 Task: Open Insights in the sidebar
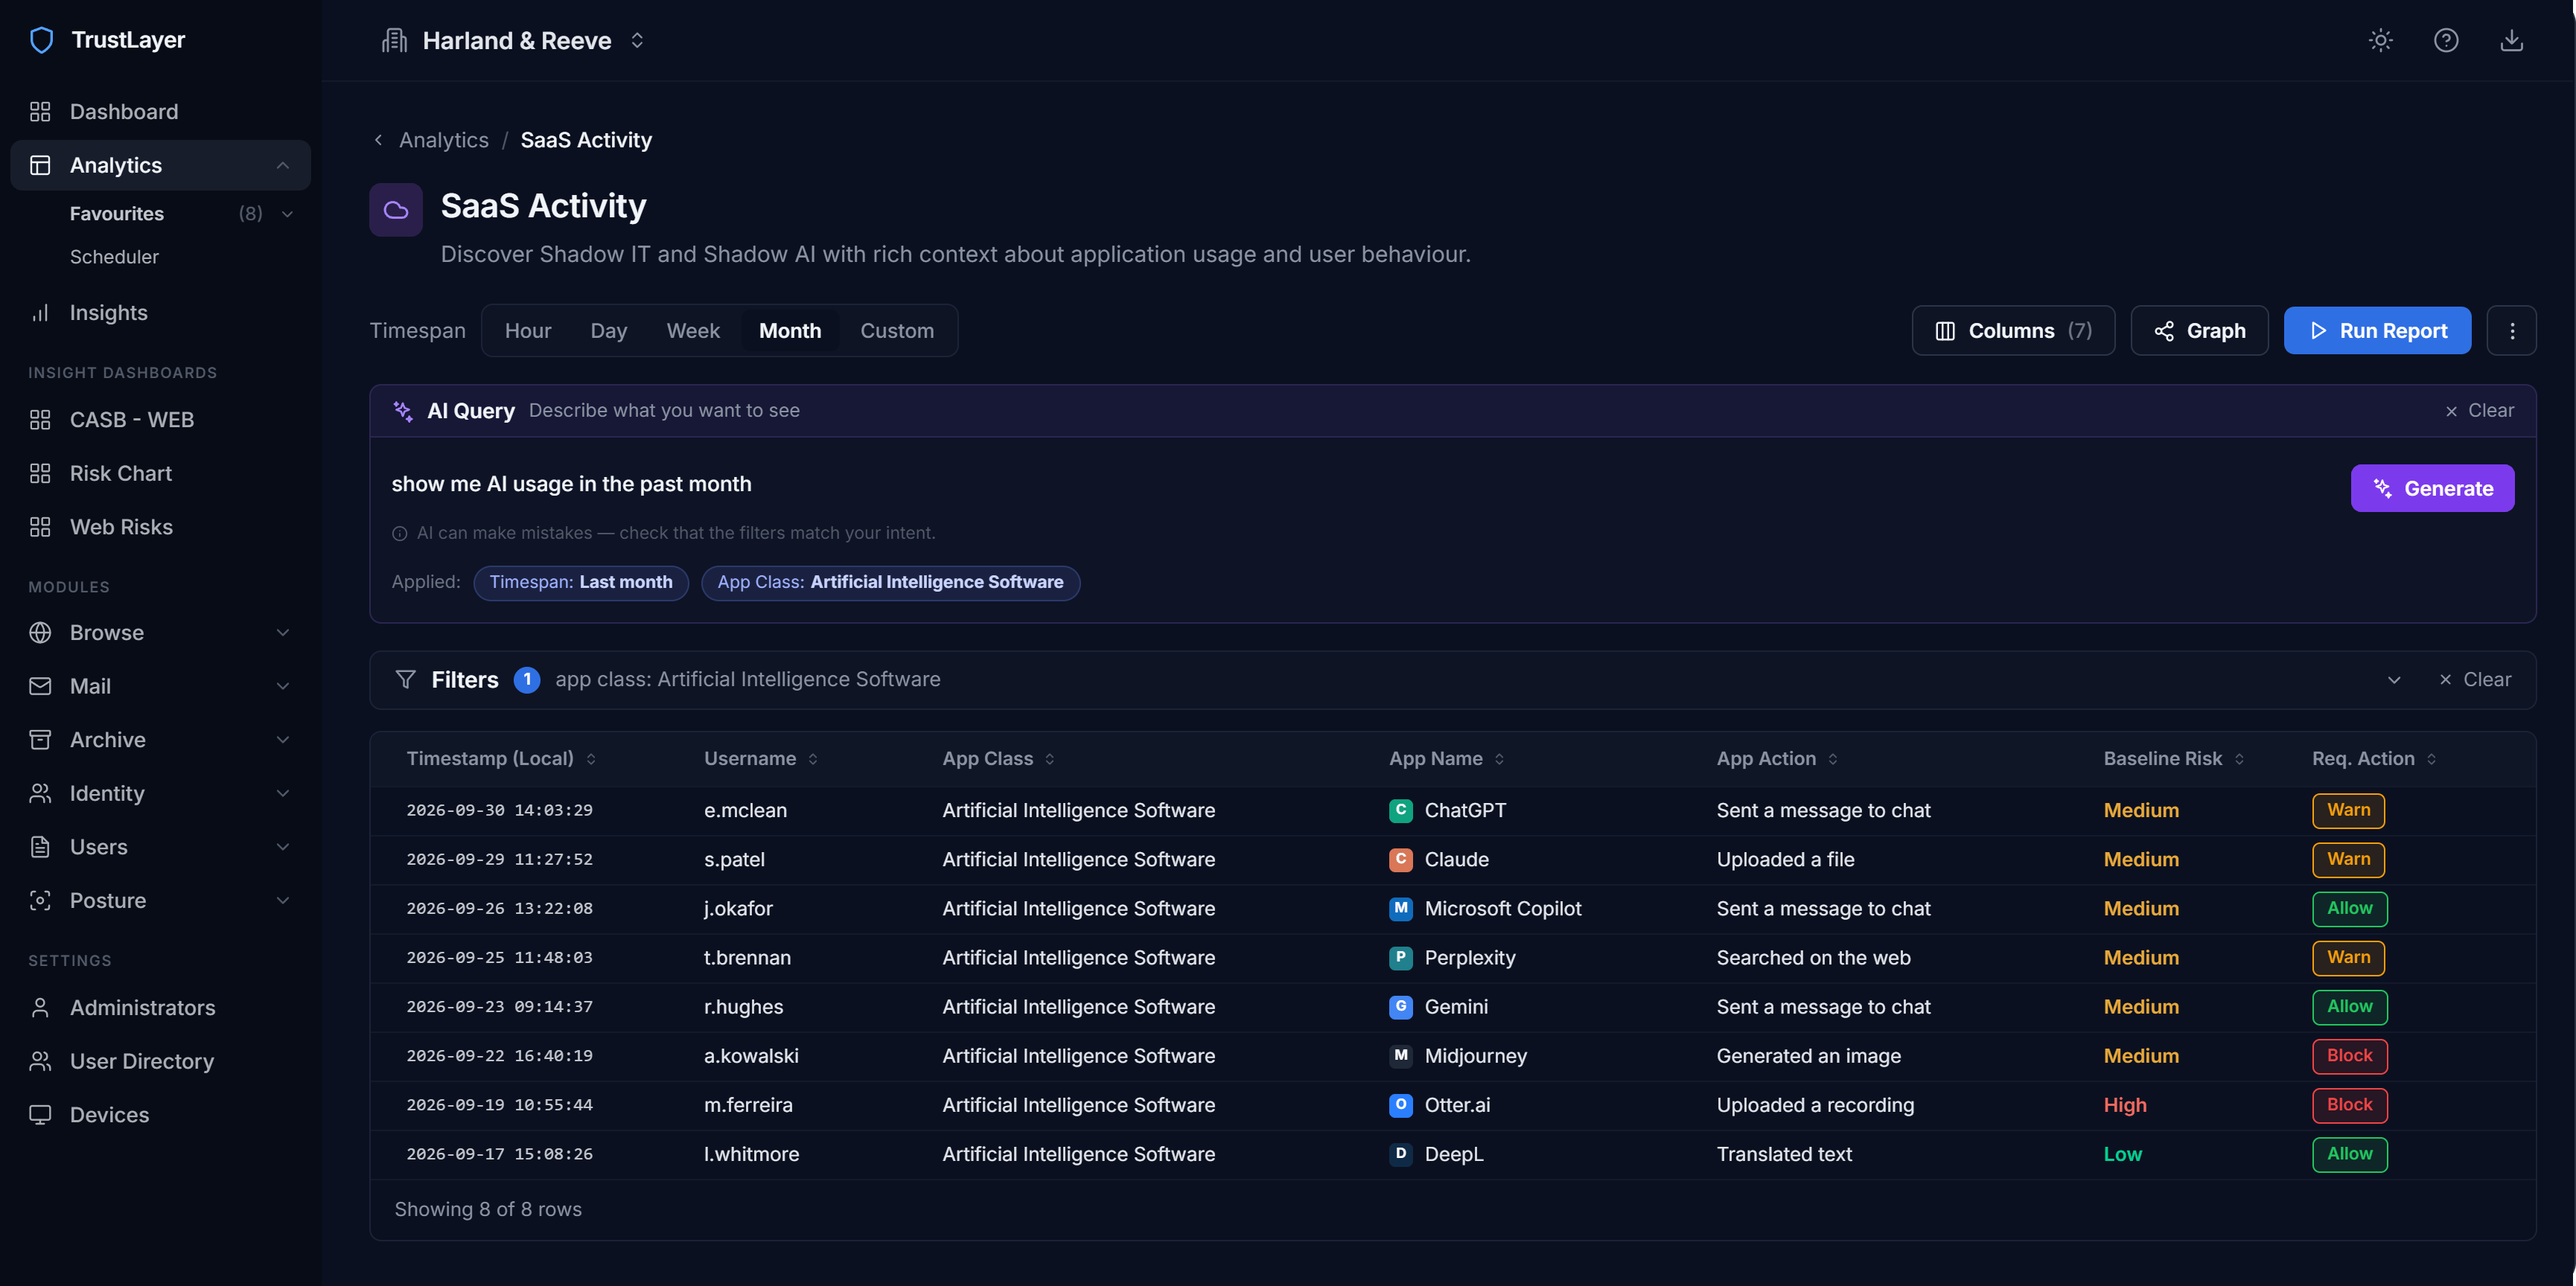point(160,313)
